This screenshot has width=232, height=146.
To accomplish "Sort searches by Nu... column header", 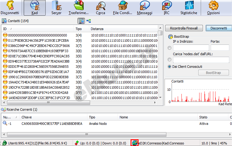I will click(x=10, y=117).
